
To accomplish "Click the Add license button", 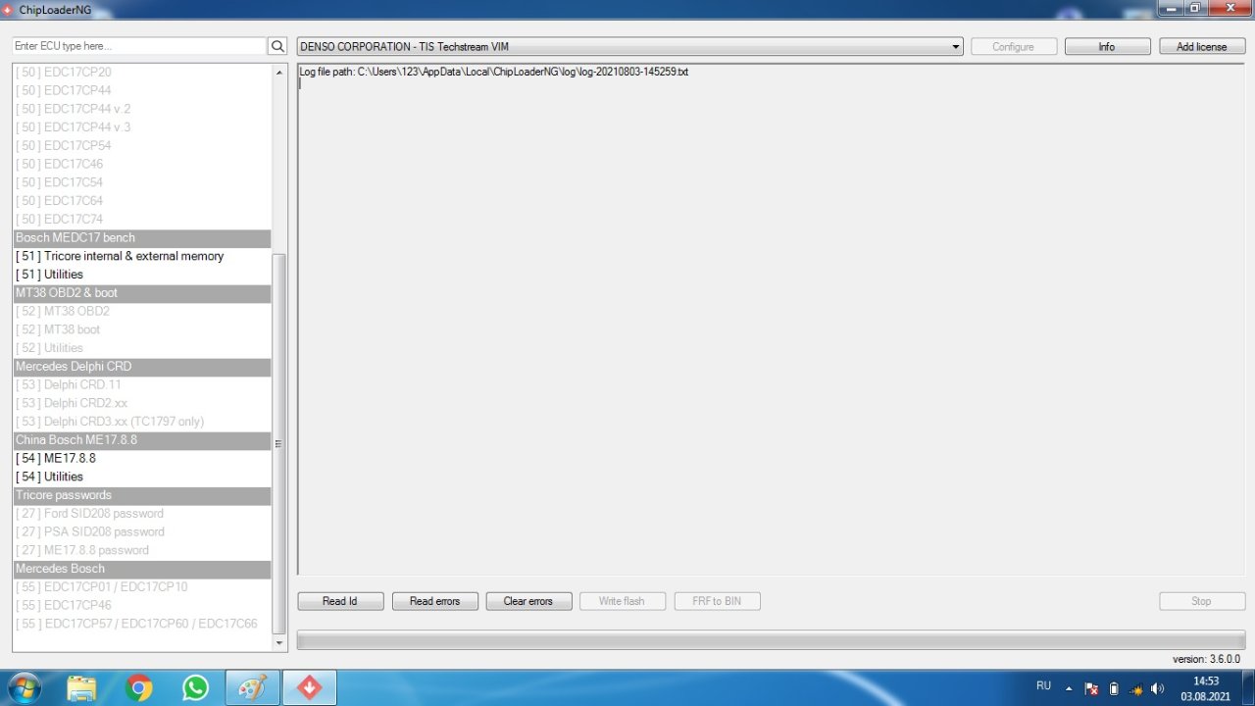I will pyautogui.click(x=1202, y=46).
